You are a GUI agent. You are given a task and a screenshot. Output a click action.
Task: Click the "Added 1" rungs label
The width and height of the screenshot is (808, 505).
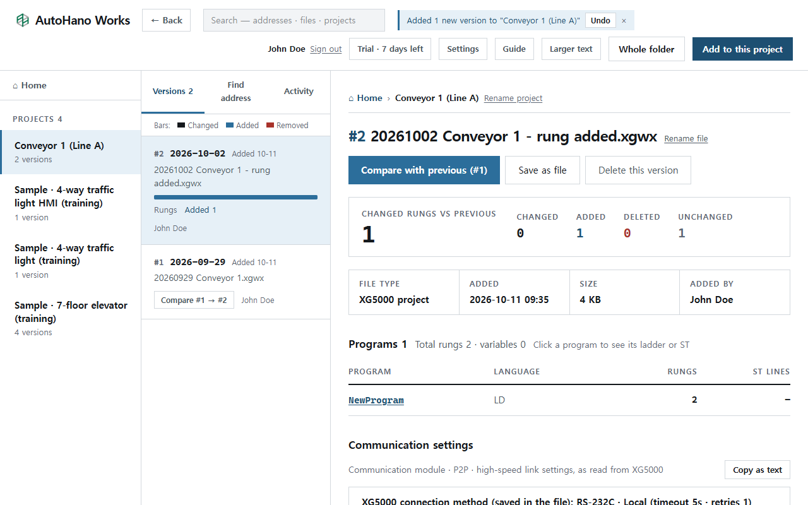[x=201, y=210]
